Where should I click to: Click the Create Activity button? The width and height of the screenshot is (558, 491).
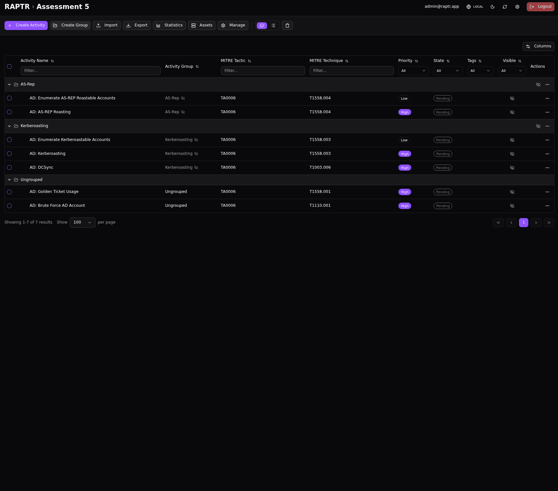[x=26, y=25]
